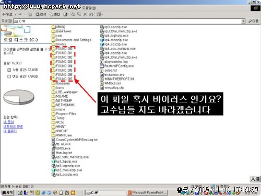Click the Move To toolbar icon
261x196 pixels.
(73, 14)
